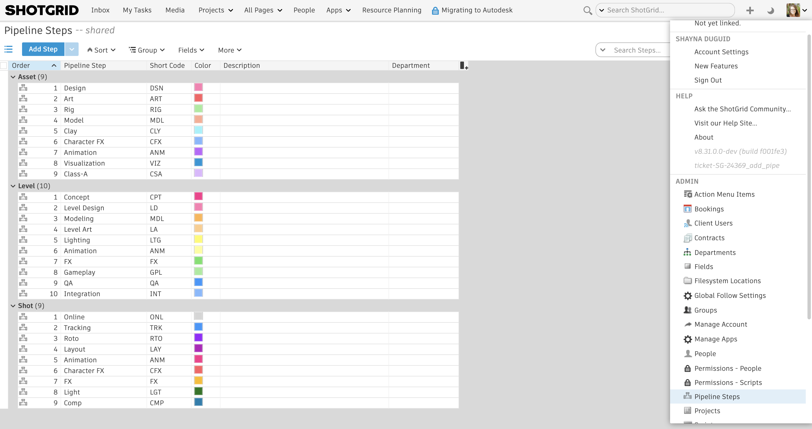Image resolution: width=812 pixels, height=429 pixels.
Task: Click the Permissions - People admin item
Action: click(x=728, y=368)
